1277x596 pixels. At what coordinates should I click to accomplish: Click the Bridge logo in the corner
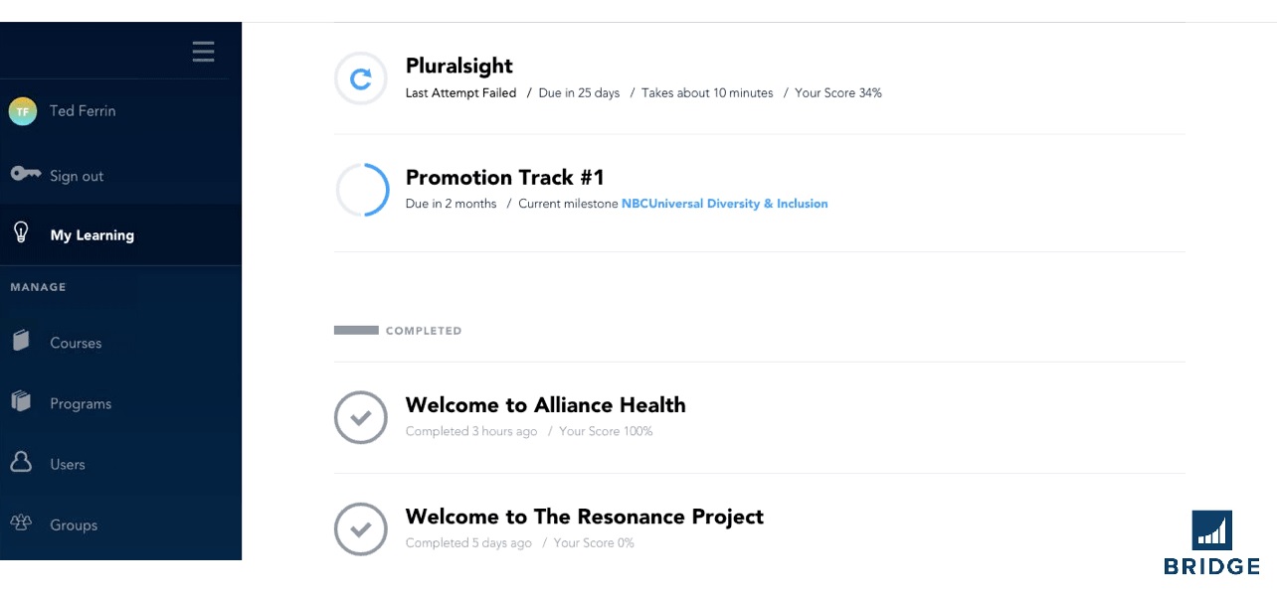[1211, 540]
